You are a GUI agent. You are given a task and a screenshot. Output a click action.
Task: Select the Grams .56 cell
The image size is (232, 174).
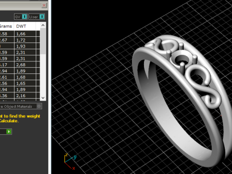point(7,83)
